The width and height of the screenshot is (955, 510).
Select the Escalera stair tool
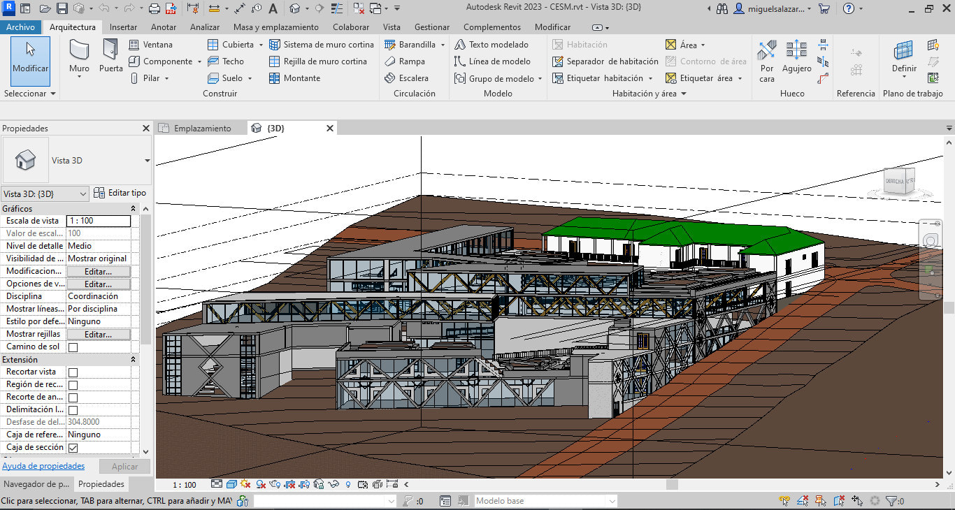407,78
